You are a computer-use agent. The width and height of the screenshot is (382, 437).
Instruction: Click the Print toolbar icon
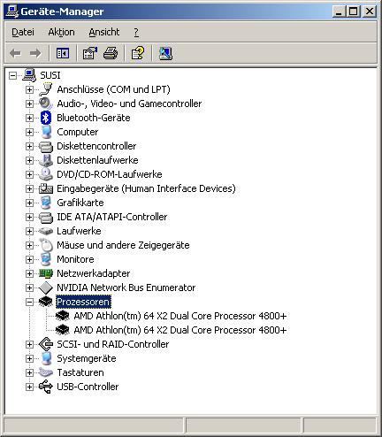click(x=111, y=53)
